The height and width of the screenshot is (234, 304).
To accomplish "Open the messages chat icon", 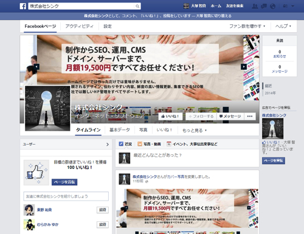I will tap(264, 6).
